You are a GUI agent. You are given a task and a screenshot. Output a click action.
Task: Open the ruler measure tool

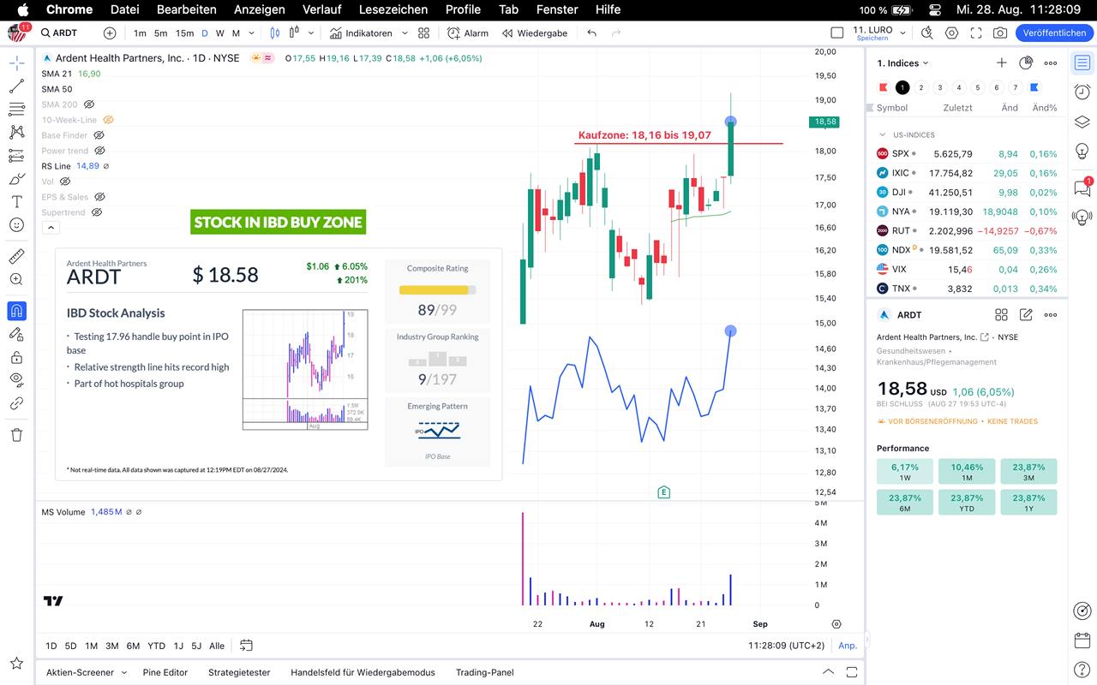16,256
